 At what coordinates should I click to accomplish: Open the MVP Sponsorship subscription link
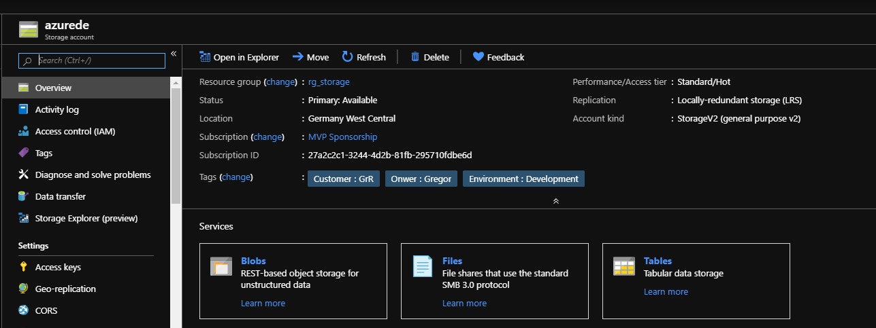click(x=342, y=136)
